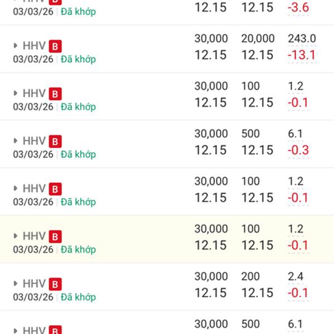Click the red B badge in the 20,000 volume row
334x334 pixels.
55,46
